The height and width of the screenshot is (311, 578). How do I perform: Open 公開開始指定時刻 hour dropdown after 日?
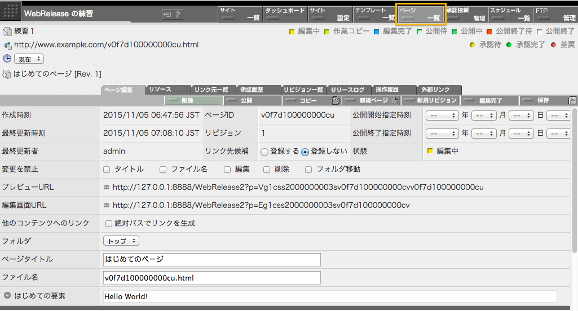point(558,115)
